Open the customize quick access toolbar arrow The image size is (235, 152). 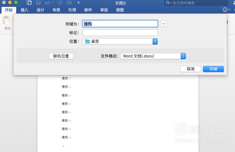coord(79,3)
